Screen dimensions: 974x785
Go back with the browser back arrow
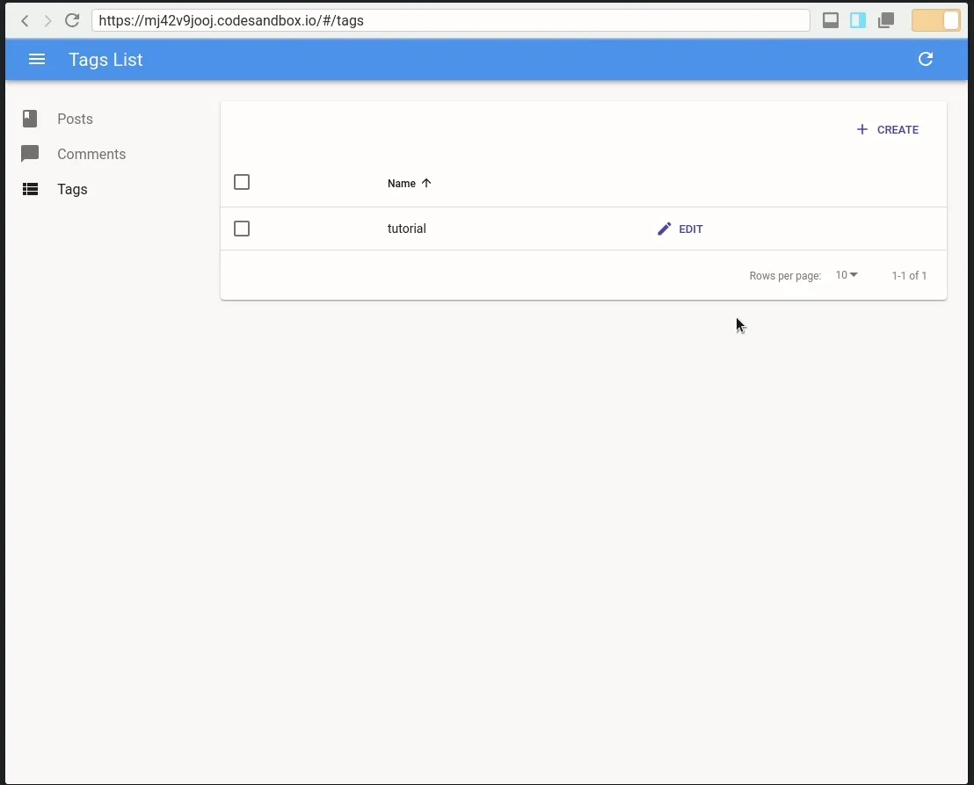click(25, 20)
